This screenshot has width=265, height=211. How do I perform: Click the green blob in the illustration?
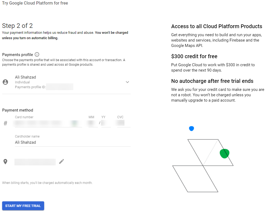point(224,153)
